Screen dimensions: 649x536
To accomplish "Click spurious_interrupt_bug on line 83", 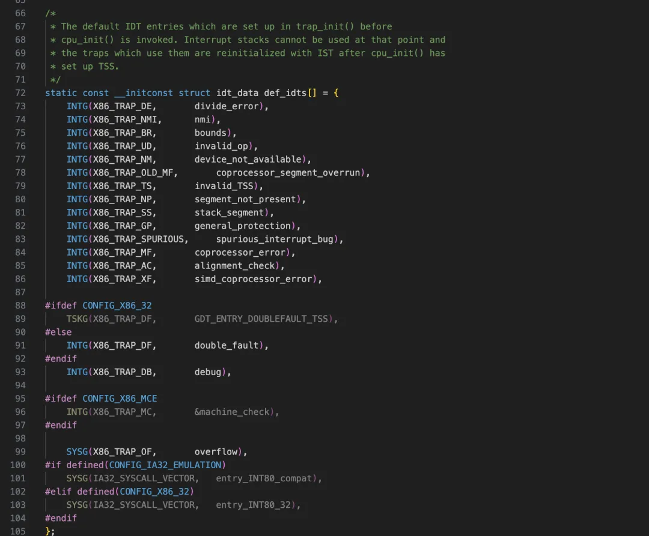I will tap(275, 239).
